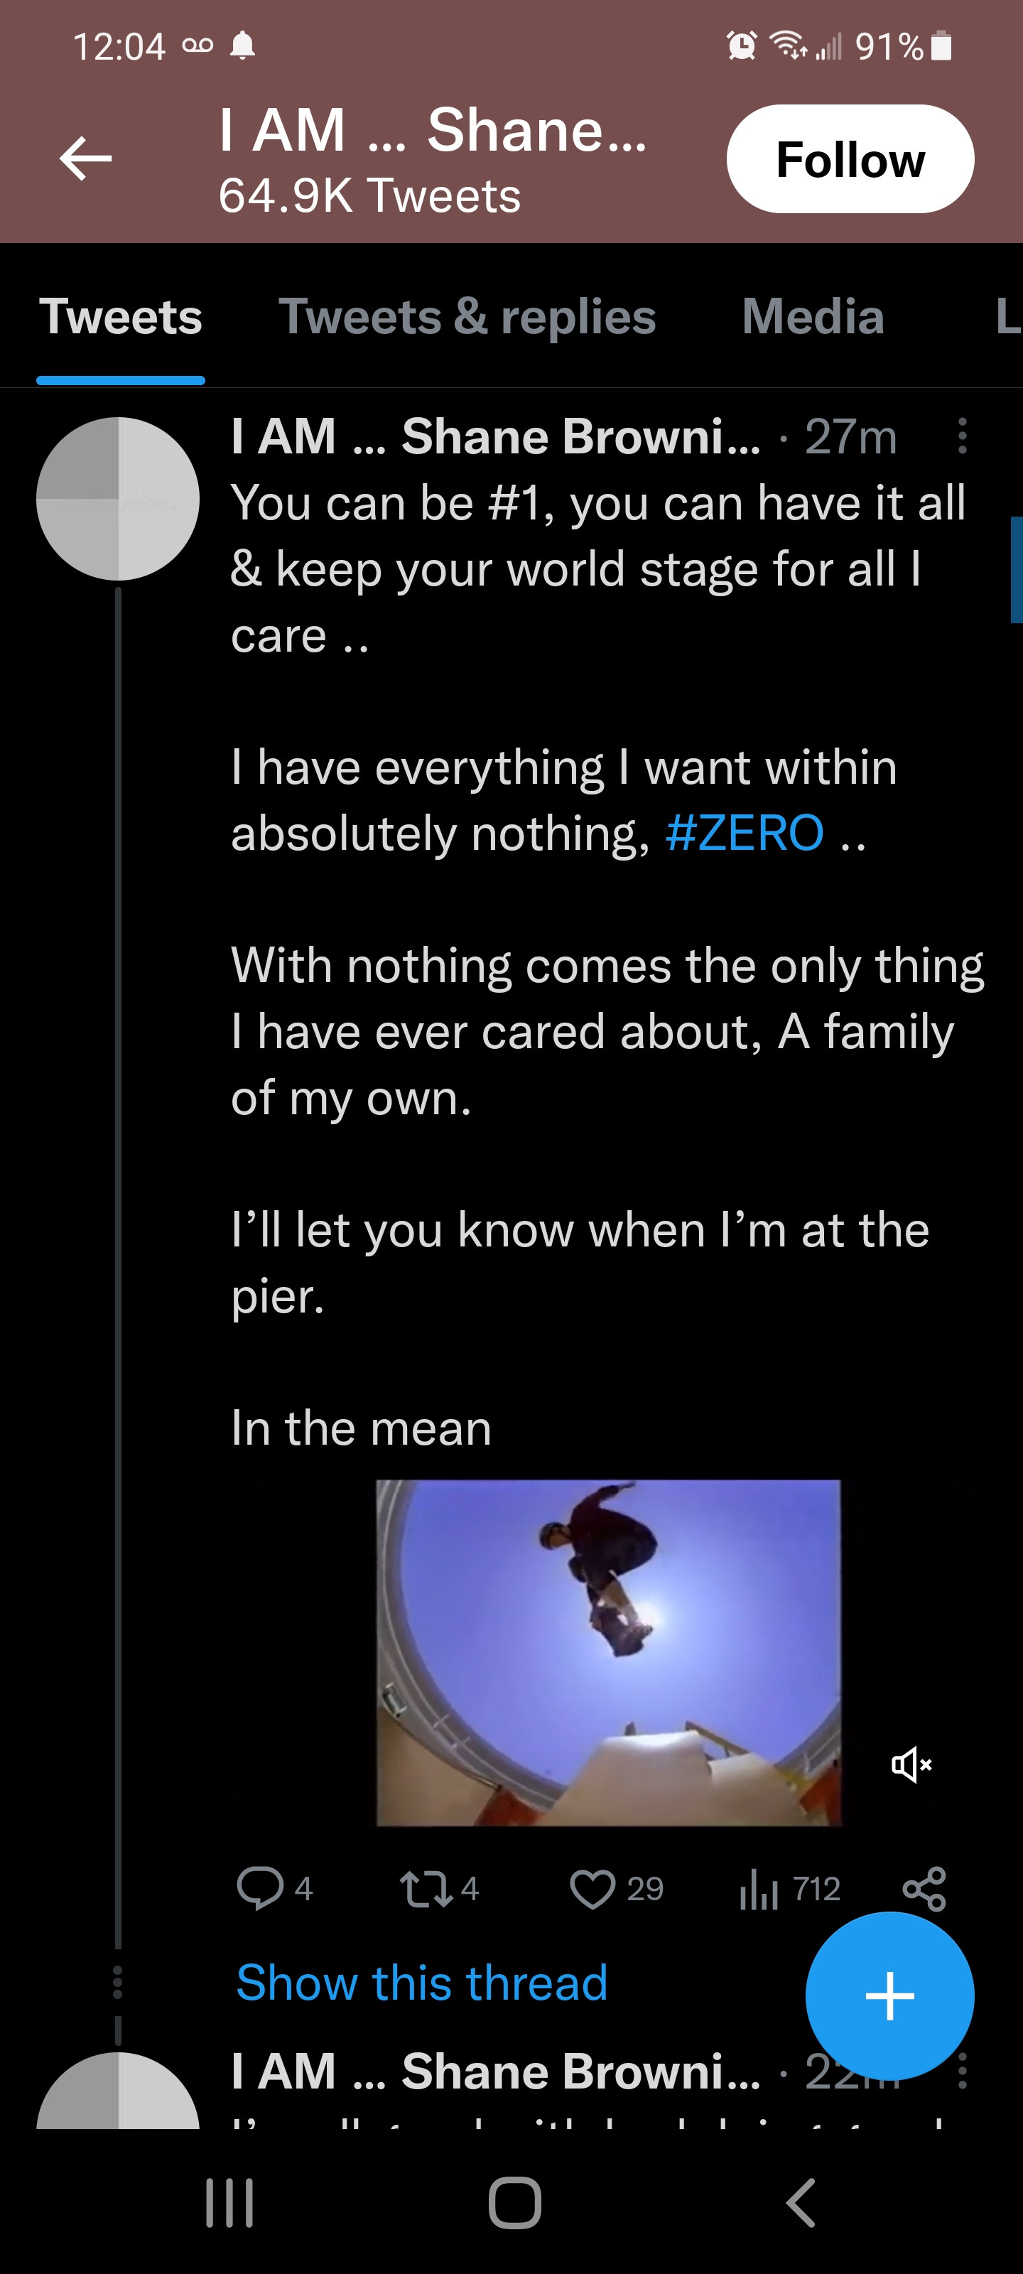Open Android recent apps button

click(x=229, y=2202)
